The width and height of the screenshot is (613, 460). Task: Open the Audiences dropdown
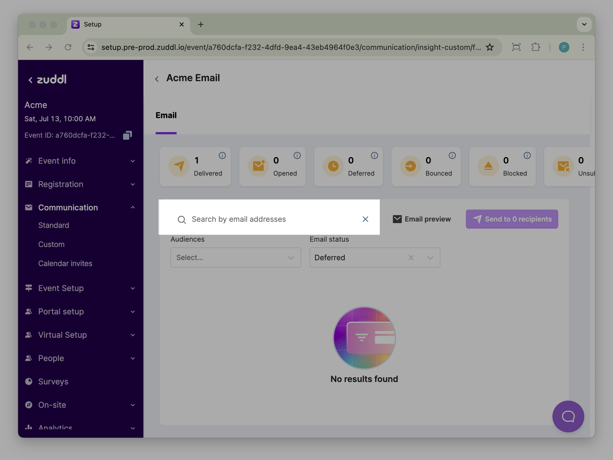236,258
